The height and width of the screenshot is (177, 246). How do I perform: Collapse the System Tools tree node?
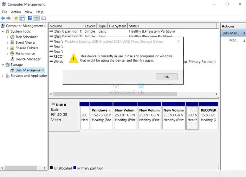[3, 31]
